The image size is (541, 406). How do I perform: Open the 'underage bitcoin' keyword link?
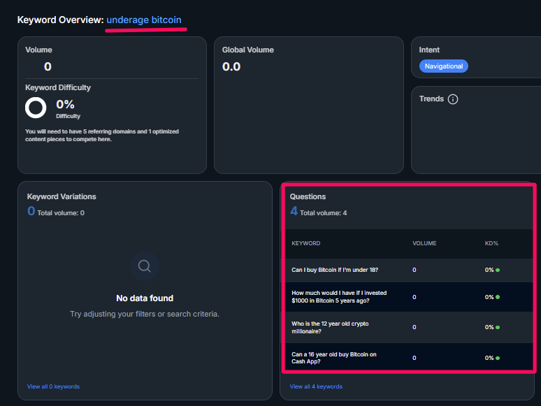click(x=144, y=20)
